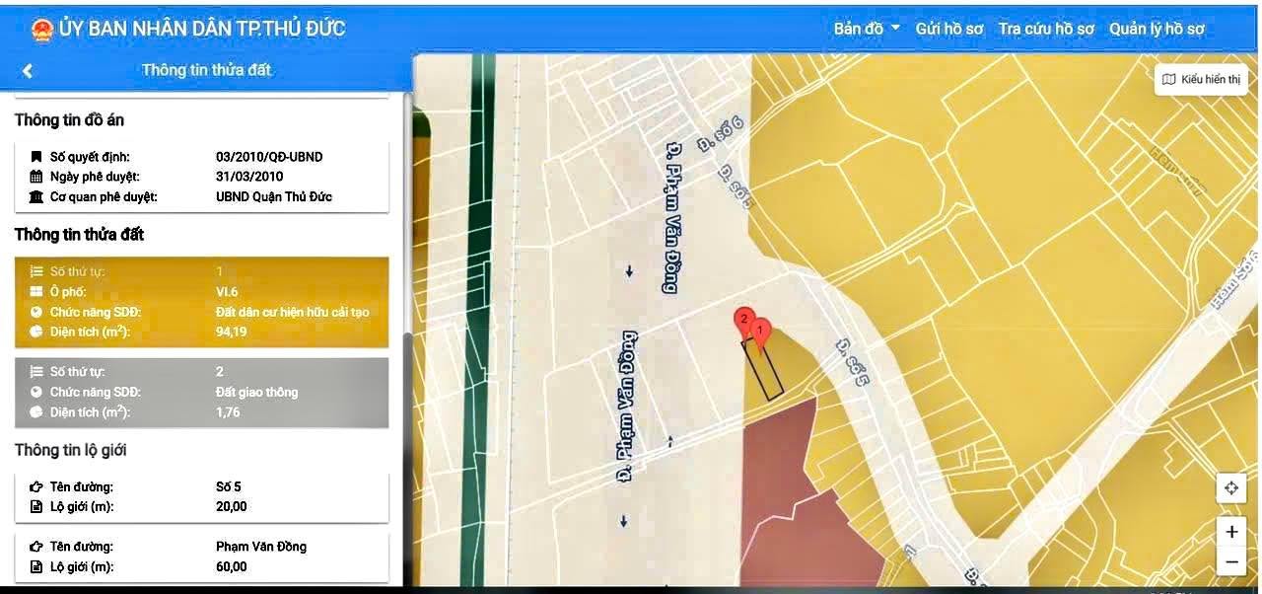This screenshot has height=594, width=1262.
Task: Select the gray Đất giao thông card
Action: [x=201, y=392]
